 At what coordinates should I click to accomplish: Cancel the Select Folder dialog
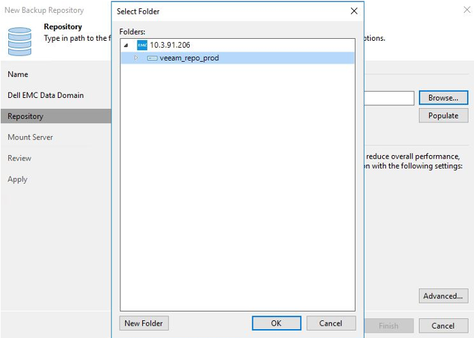[x=331, y=323]
